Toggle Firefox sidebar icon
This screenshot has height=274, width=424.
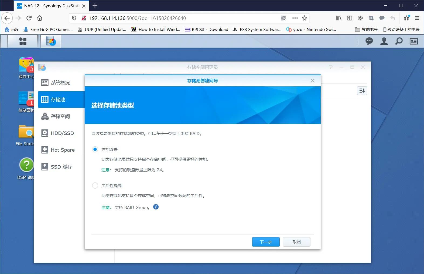[x=350, y=18]
